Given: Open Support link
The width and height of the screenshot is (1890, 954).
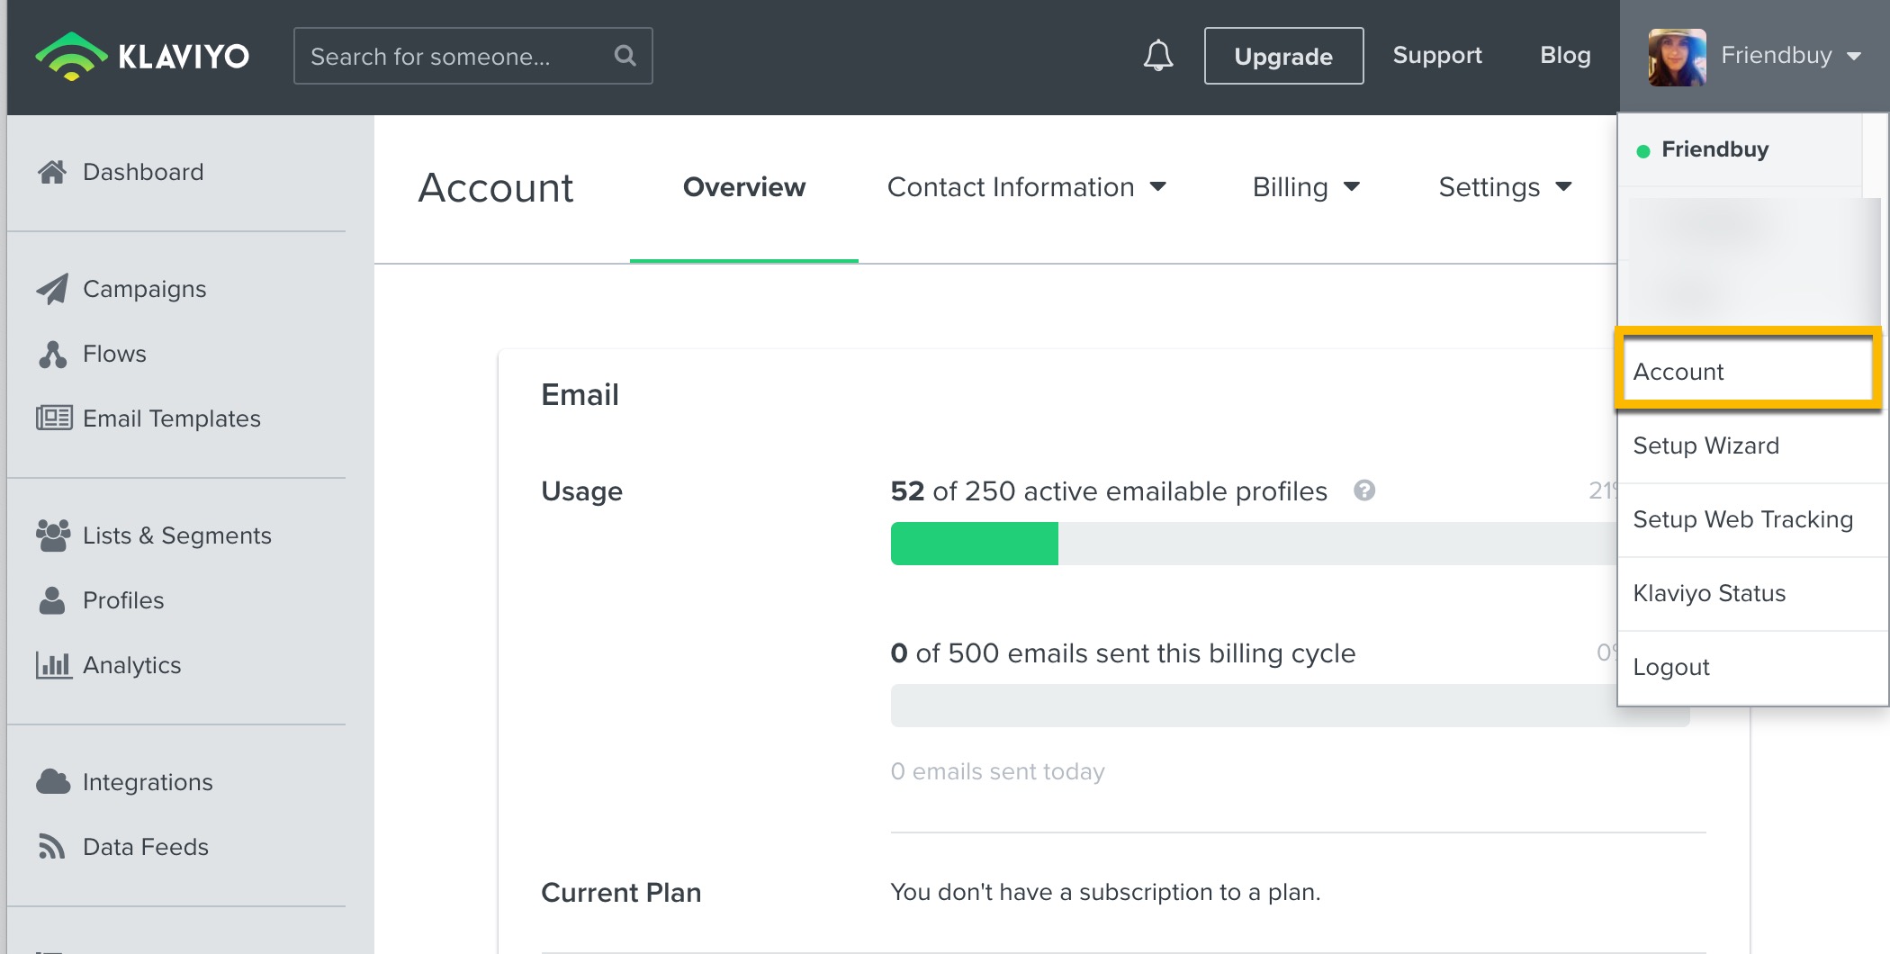Looking at the screenshot, I should 1437,55.
